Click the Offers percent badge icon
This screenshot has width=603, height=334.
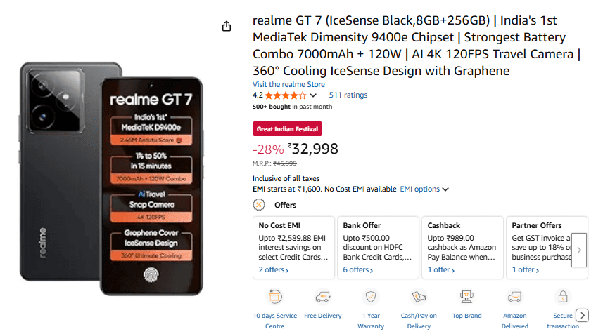click(x=259, y=205)
